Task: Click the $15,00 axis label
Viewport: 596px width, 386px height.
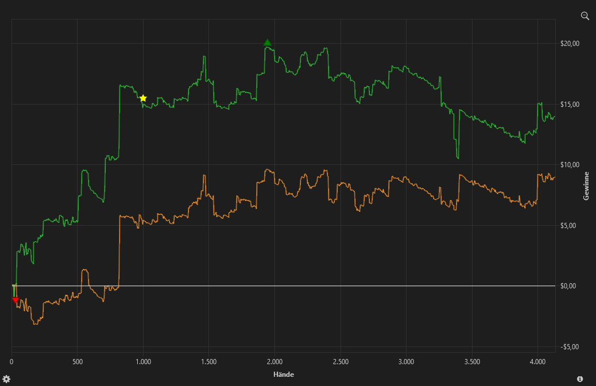Action: (x=570, y=104)
